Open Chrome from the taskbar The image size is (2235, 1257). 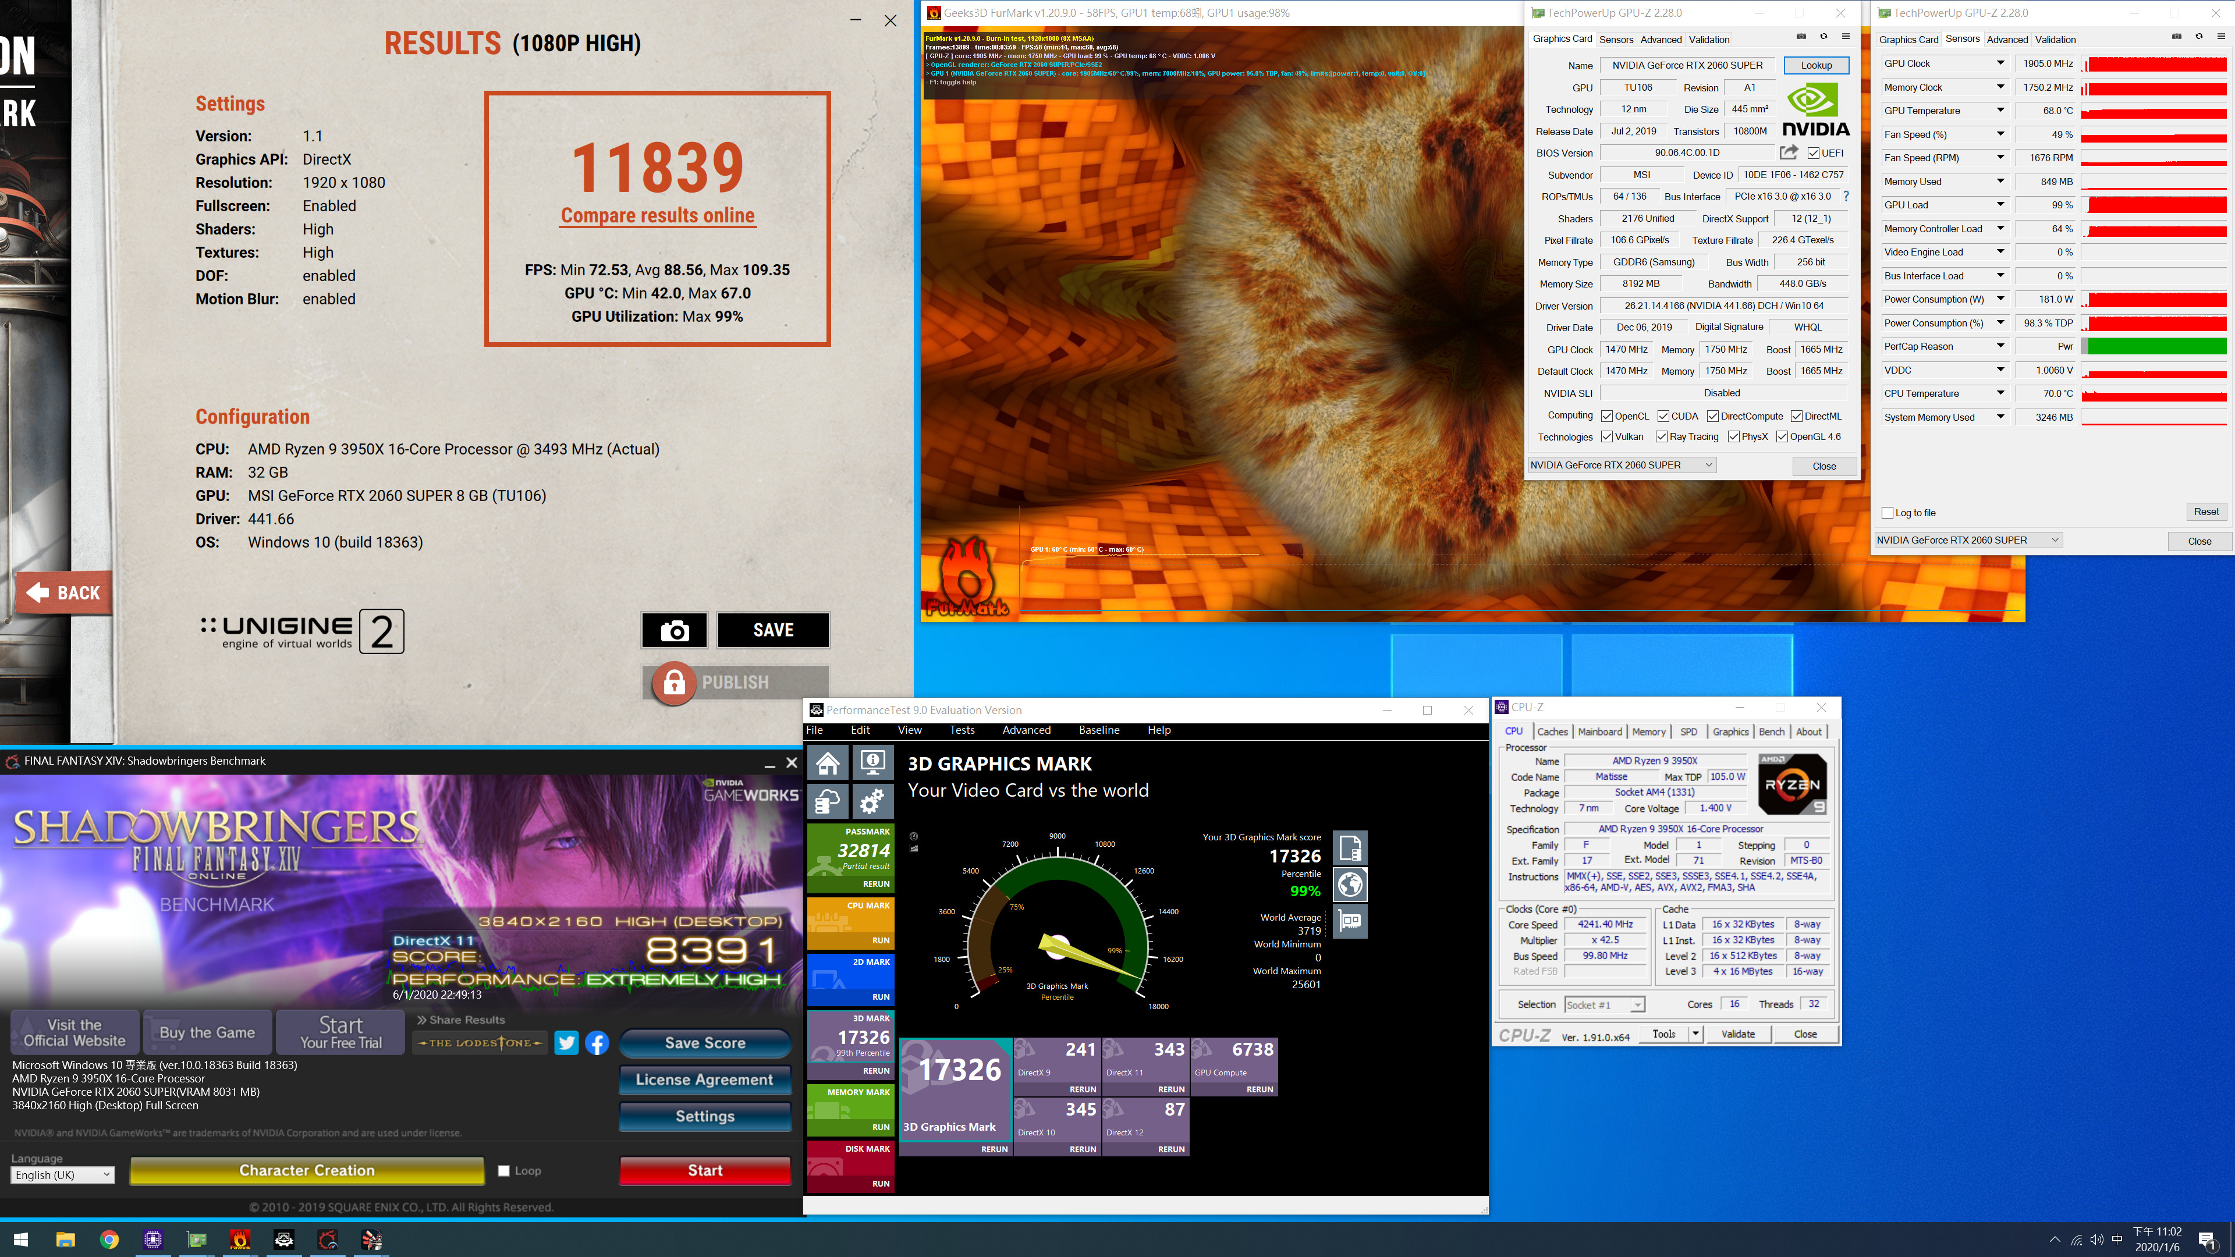click(109, 1239)
